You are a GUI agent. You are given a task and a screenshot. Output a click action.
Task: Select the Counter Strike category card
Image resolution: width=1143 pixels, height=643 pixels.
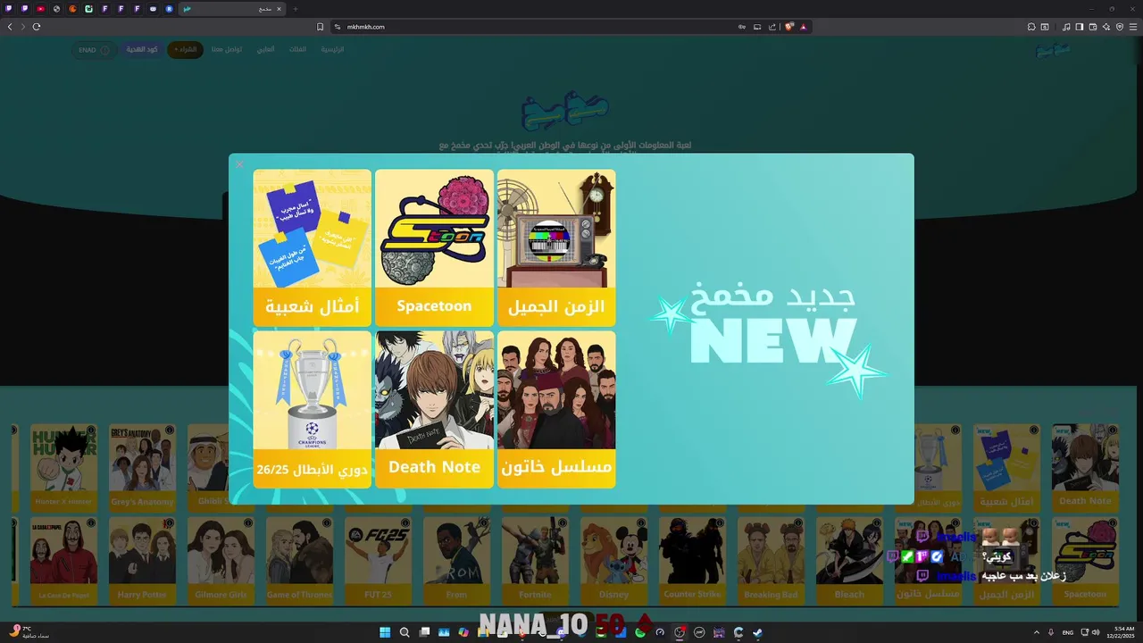point(692,561)
